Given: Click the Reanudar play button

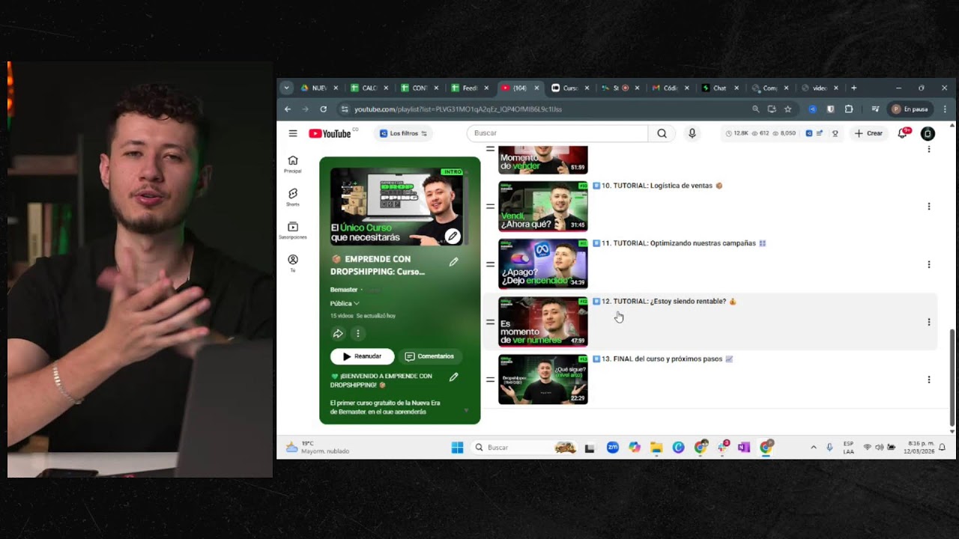Looking at the screenshot, I should click(362, 356).
